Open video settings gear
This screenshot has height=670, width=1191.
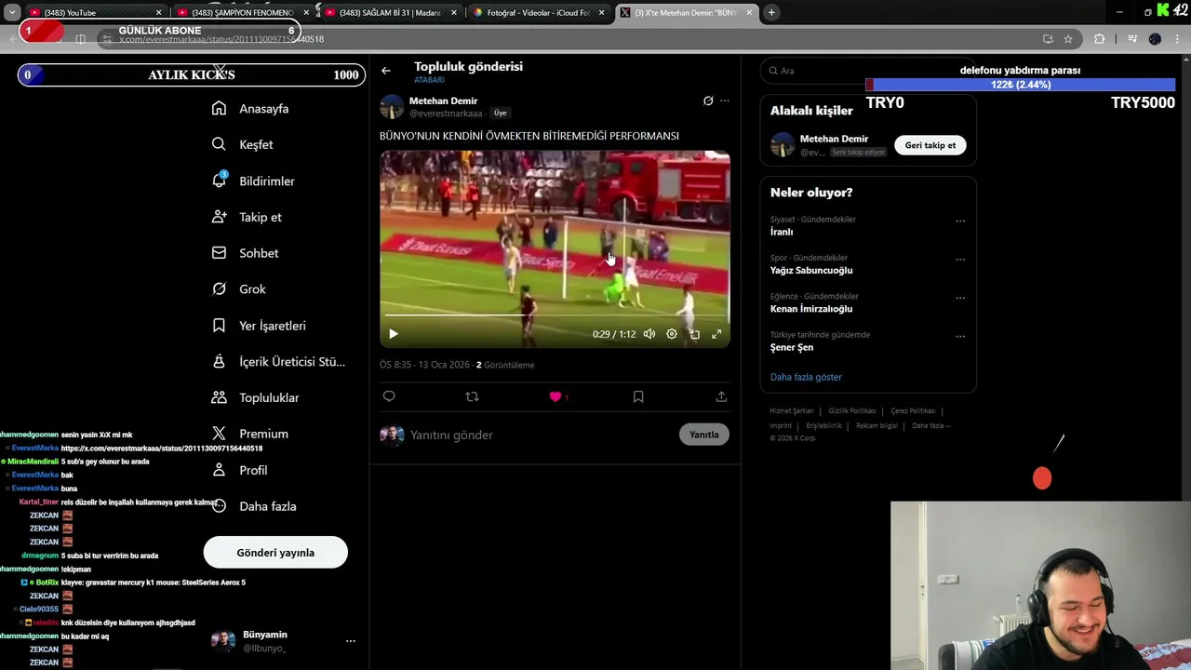point(672,334)
